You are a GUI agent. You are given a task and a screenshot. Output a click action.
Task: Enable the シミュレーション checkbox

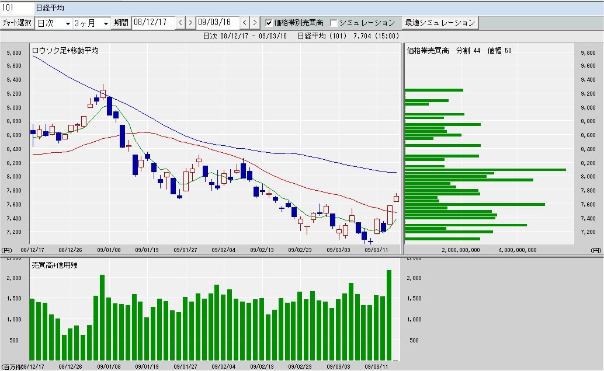334,23
